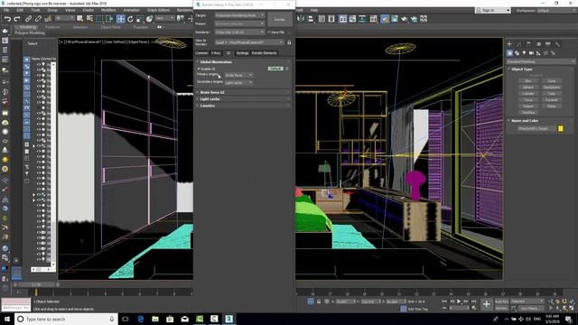Screen dimensions: 578x325
Task: Click the Toggle Ribbon toolbar icon
Action: click(343, 18)
